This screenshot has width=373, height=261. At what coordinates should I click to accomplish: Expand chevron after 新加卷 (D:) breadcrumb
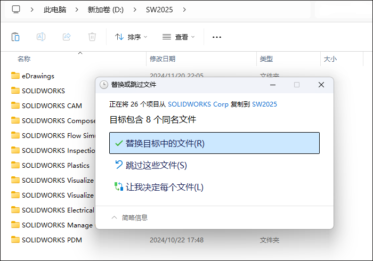(135, 10)
